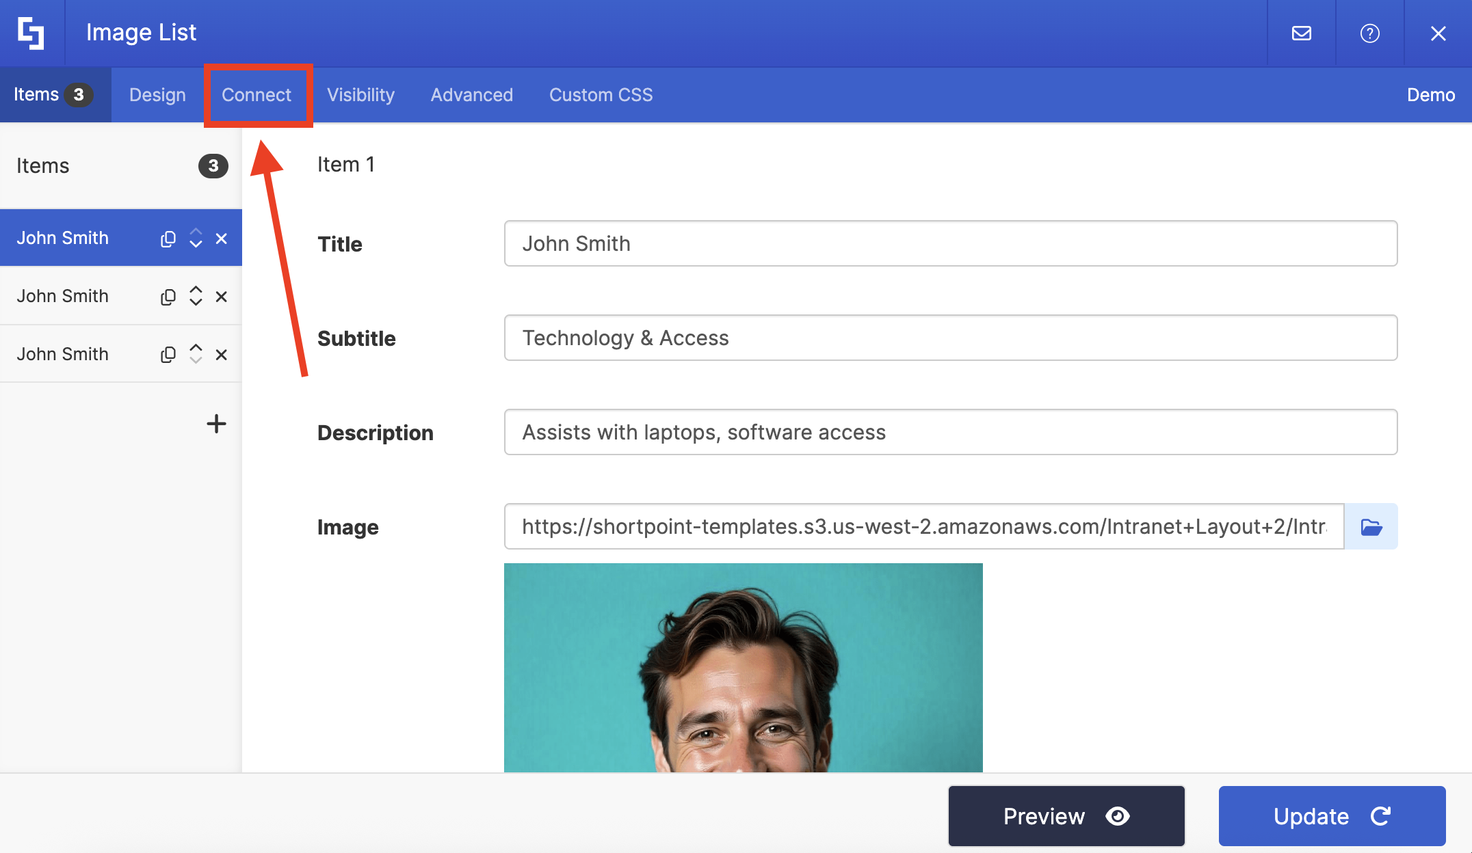This screenshot has width=1472, height=853.
Task: Open the mail envelope icon
Action: [x=1301, y=33]
